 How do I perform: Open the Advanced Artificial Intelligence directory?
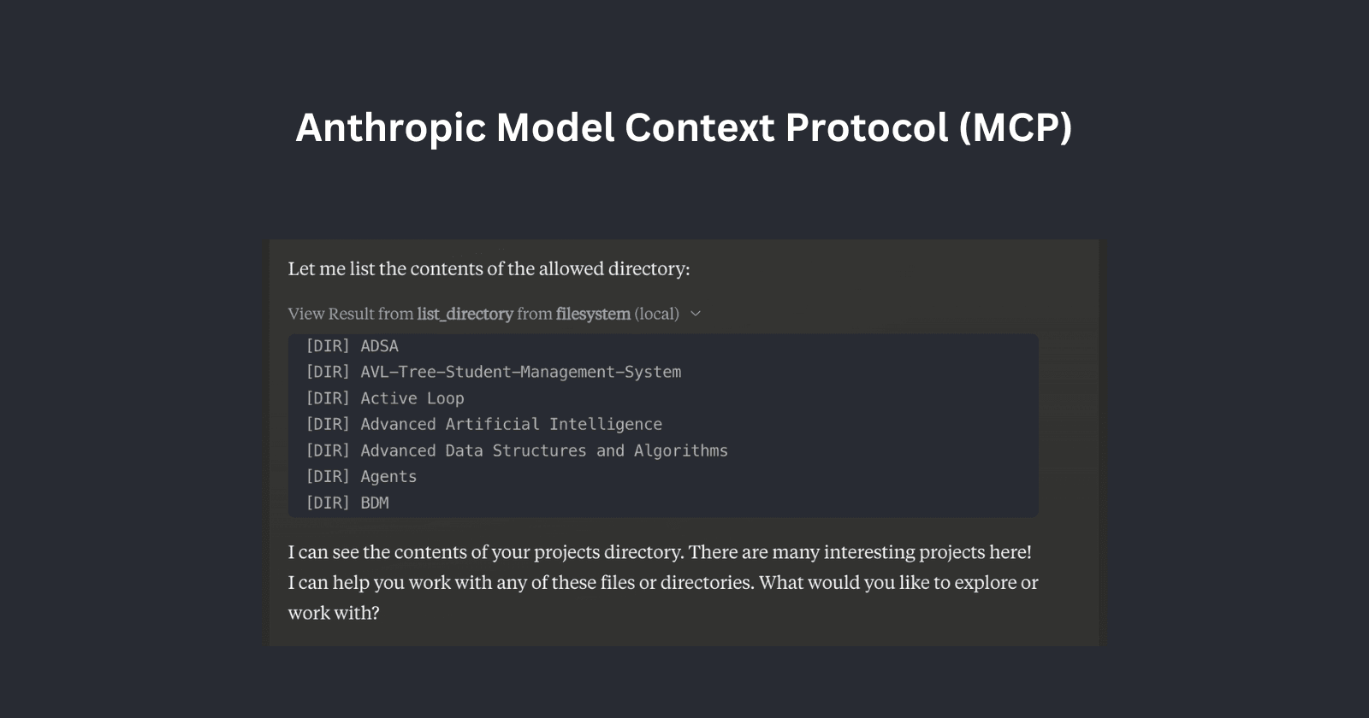coord(509,423)
